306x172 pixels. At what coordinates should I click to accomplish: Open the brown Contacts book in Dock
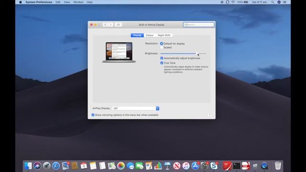pyautogui.click(x=75, y=166)
